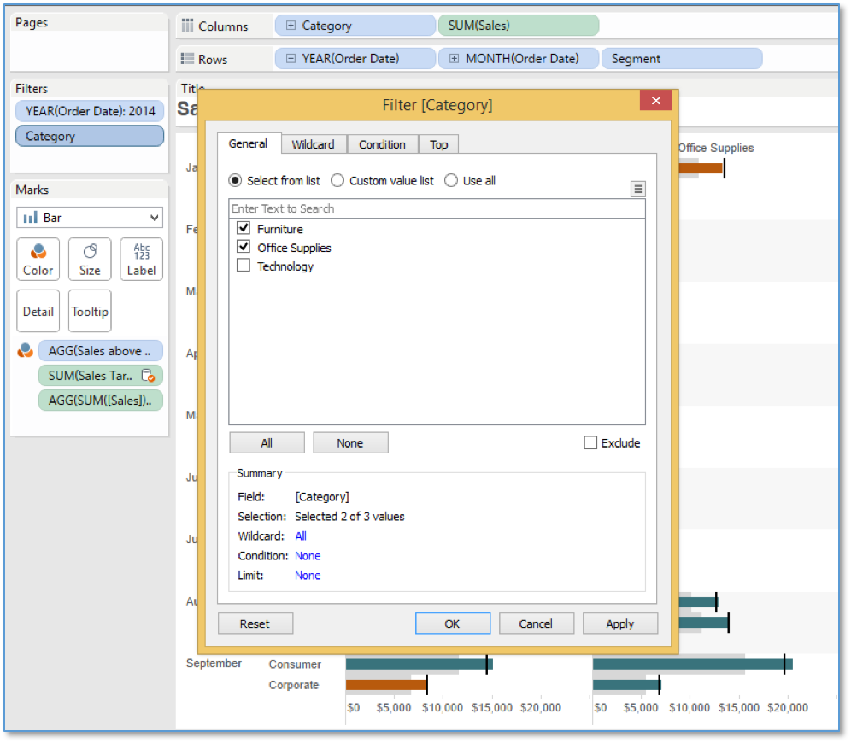Click inside the Enter Text to Search field
The image size is (851, 743).
tap(437, 208)
